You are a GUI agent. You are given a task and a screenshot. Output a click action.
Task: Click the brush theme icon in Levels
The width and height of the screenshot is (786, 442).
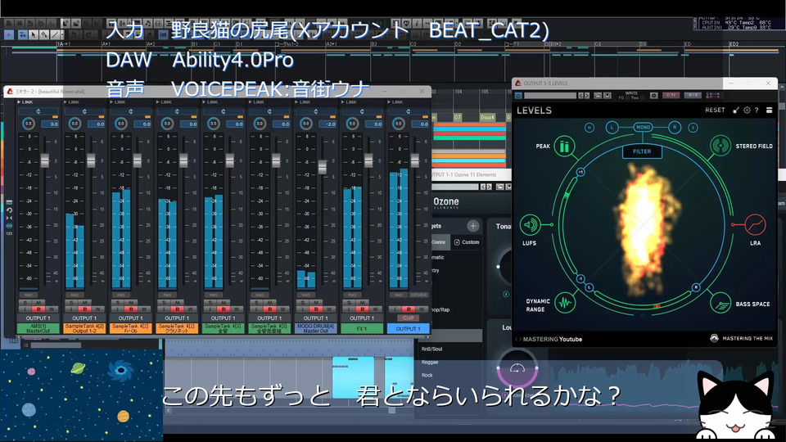point(736,110)
